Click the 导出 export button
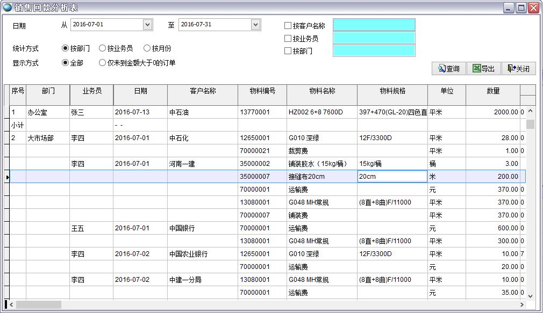543x313 pixels. tap(483, 68)
